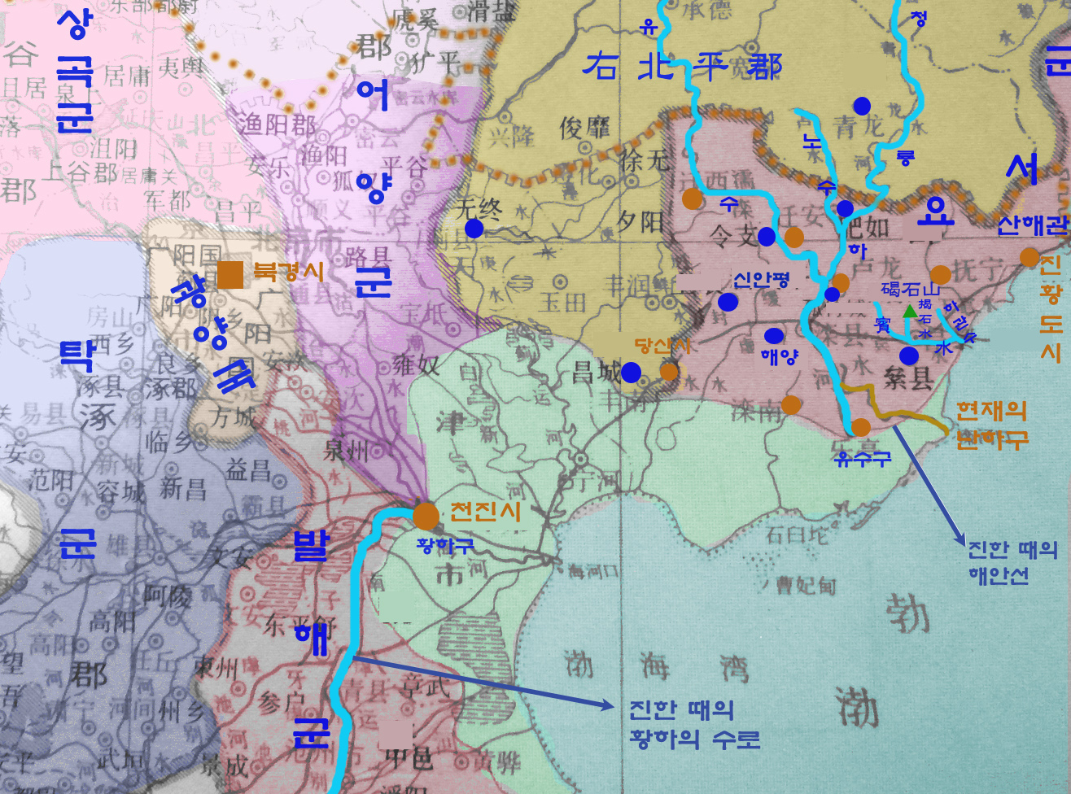Image resolution: width=1071 pixels, height=794 pixels.
Task: Click the blue dot right of 令支
Action: (x=767, y=237)
